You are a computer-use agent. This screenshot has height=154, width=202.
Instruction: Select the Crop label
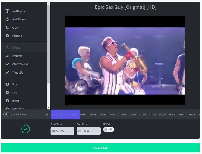(15, 27)
